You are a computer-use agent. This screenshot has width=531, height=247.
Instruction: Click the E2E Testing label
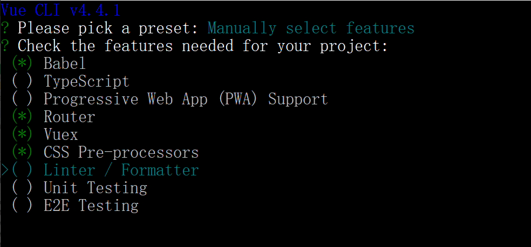click(x=91, y=206)
